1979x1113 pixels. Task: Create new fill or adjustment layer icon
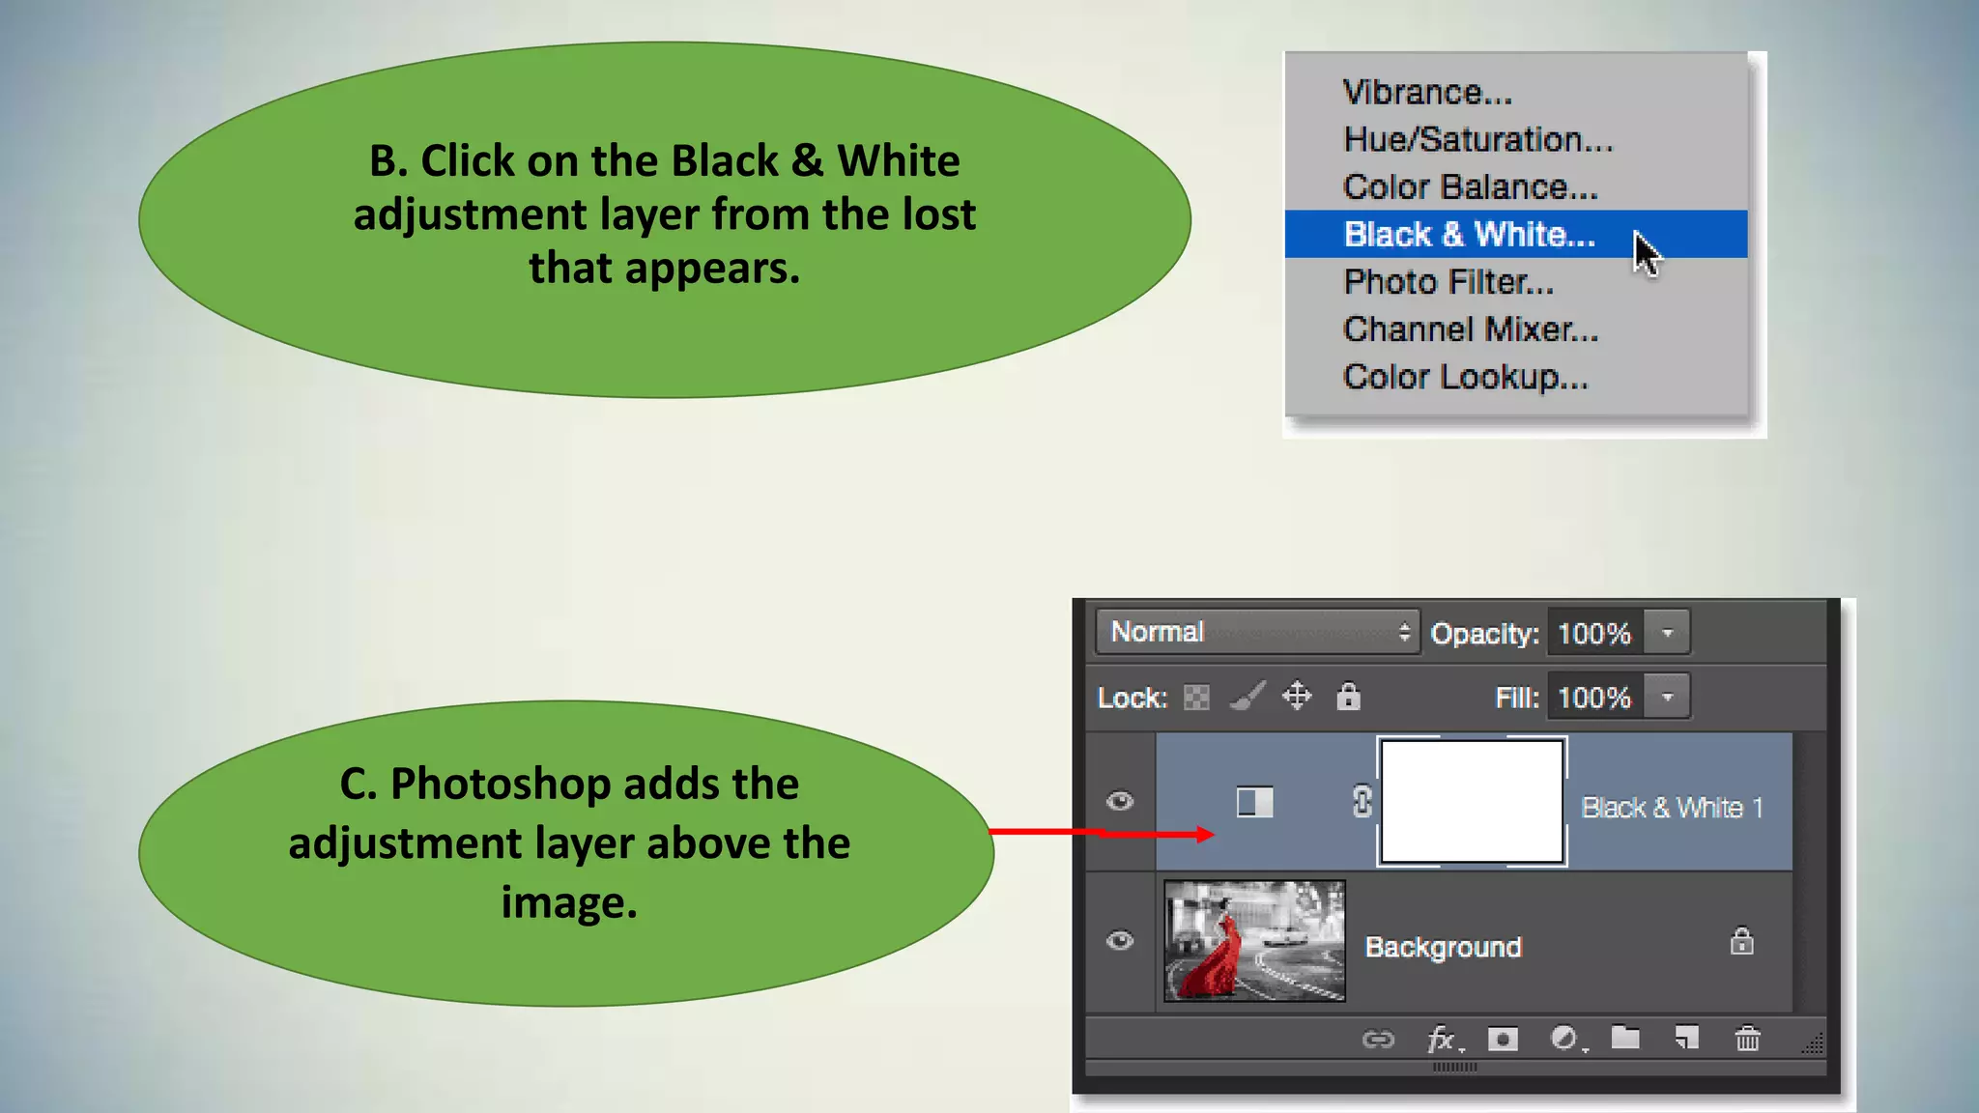click(1564, 1040)
